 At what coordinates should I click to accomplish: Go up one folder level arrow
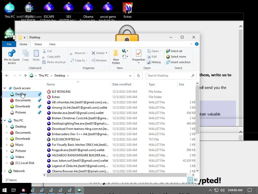(x=25, y=76)
